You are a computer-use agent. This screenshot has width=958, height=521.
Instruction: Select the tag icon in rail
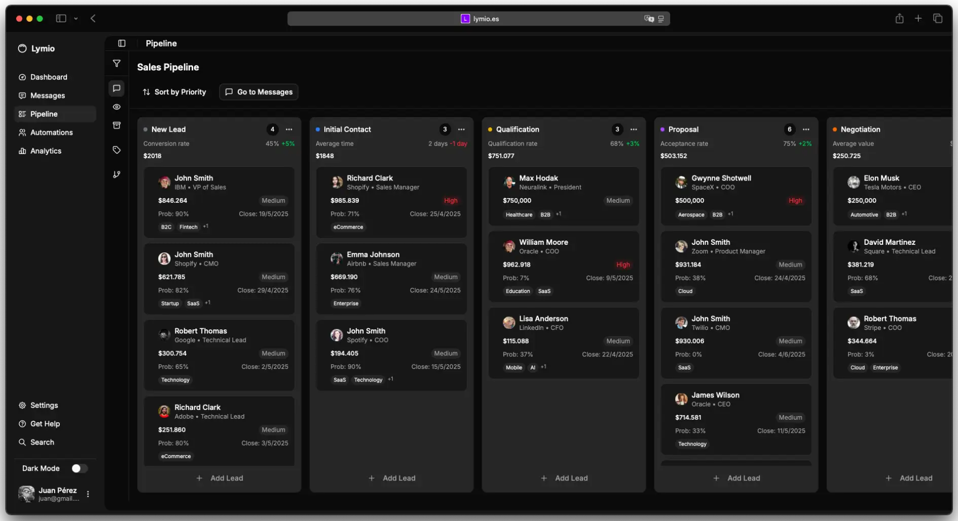point(117,150)
